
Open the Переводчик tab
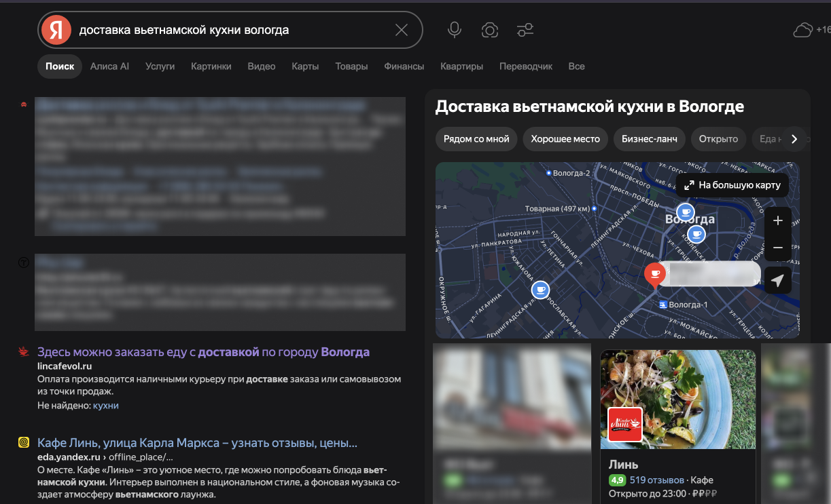tap(526, 66)
